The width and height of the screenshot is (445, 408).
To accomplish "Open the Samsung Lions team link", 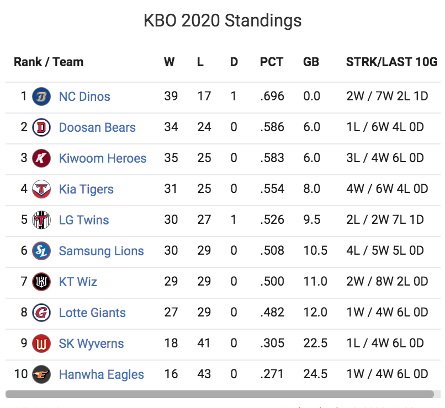I will click(x=102, y=251).
